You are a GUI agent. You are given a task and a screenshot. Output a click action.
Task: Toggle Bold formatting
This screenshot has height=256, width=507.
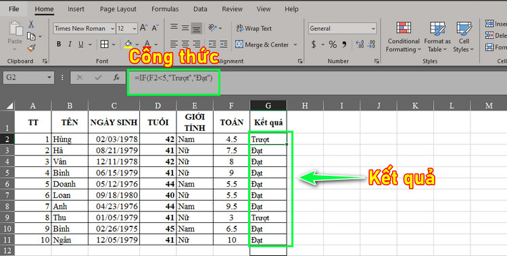tap(59, 44)
